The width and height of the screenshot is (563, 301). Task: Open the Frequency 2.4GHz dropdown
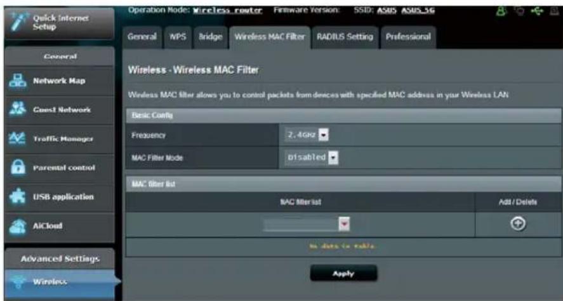(x=307, y=135)
